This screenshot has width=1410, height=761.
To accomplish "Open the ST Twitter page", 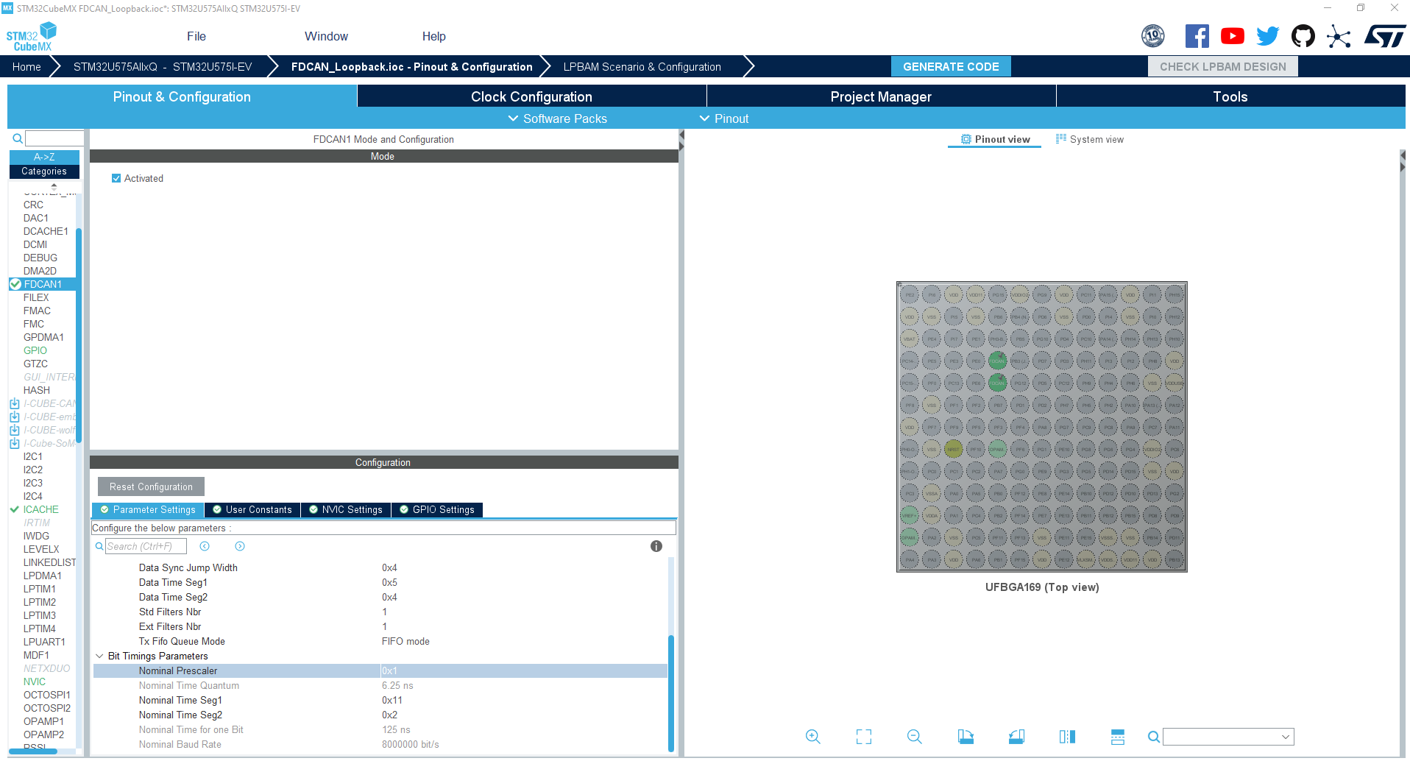I will coord(1267,35).
